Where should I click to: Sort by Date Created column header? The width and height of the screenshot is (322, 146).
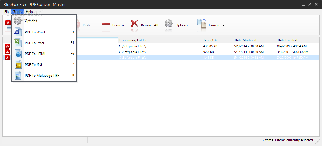(298, 40)
